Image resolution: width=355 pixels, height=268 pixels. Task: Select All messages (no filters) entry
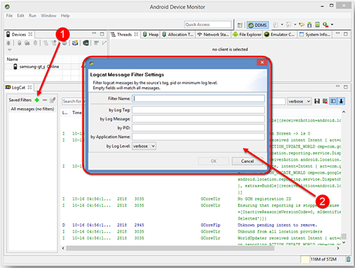pos(33,109)
